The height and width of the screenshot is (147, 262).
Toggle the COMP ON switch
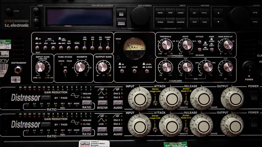[x=107, y=48]
